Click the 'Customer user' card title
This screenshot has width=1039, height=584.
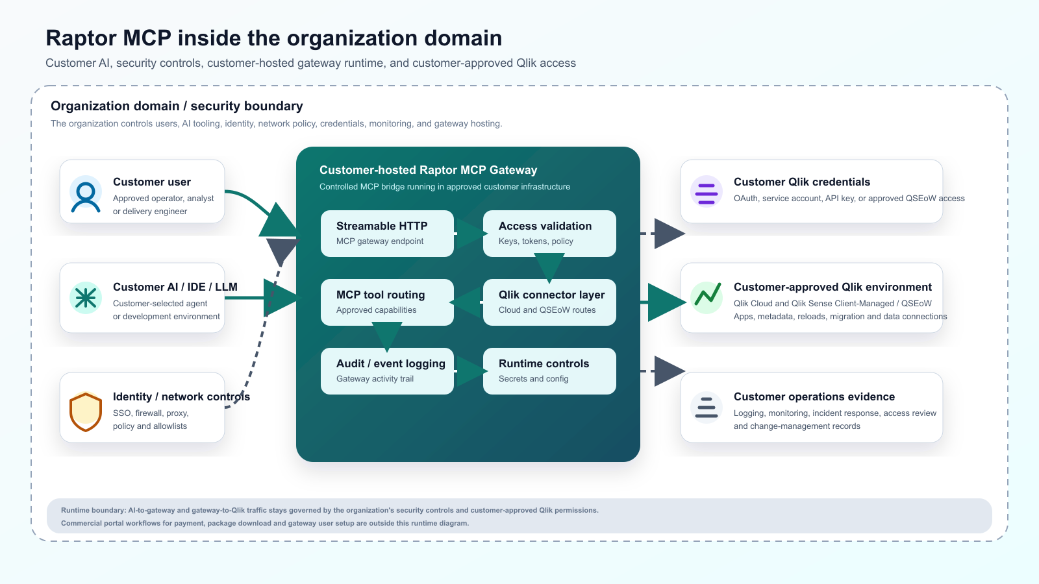tap(152, 182)
